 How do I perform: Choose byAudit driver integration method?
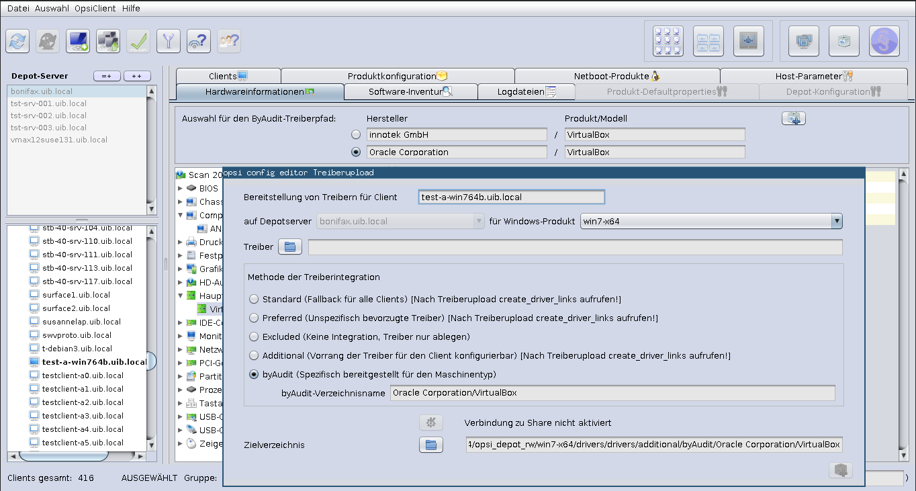254,374
